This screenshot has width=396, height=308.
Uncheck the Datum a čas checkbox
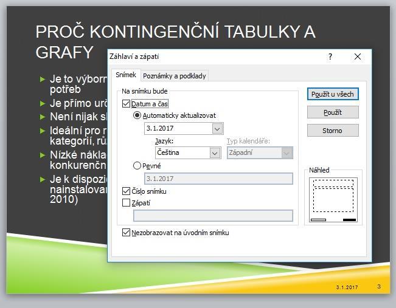coord(126,104)
